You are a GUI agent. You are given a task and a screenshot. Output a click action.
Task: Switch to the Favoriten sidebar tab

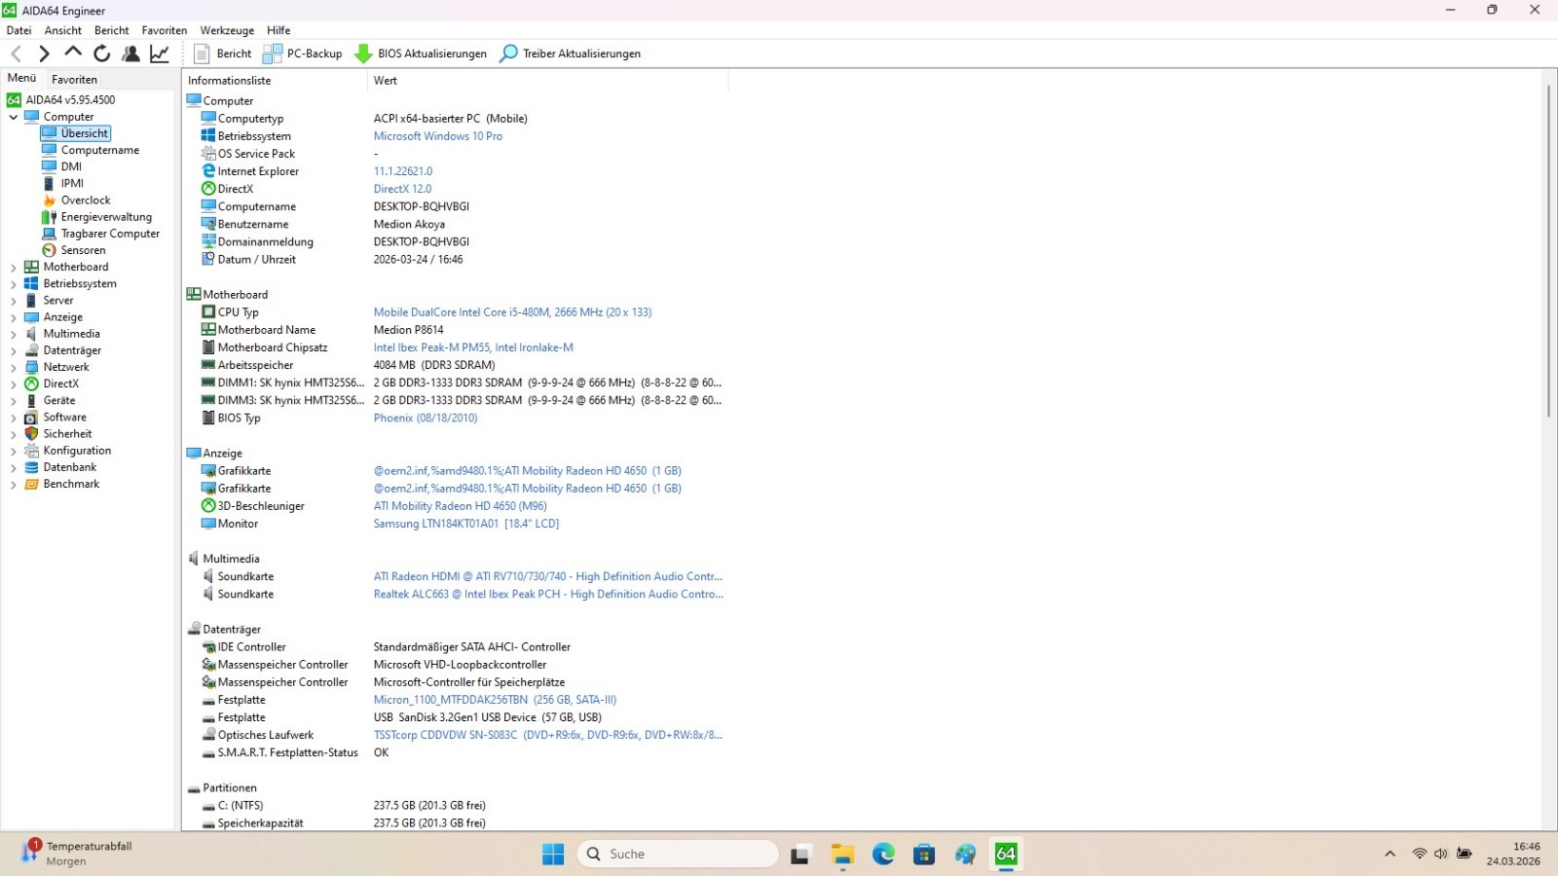[75, 80]
